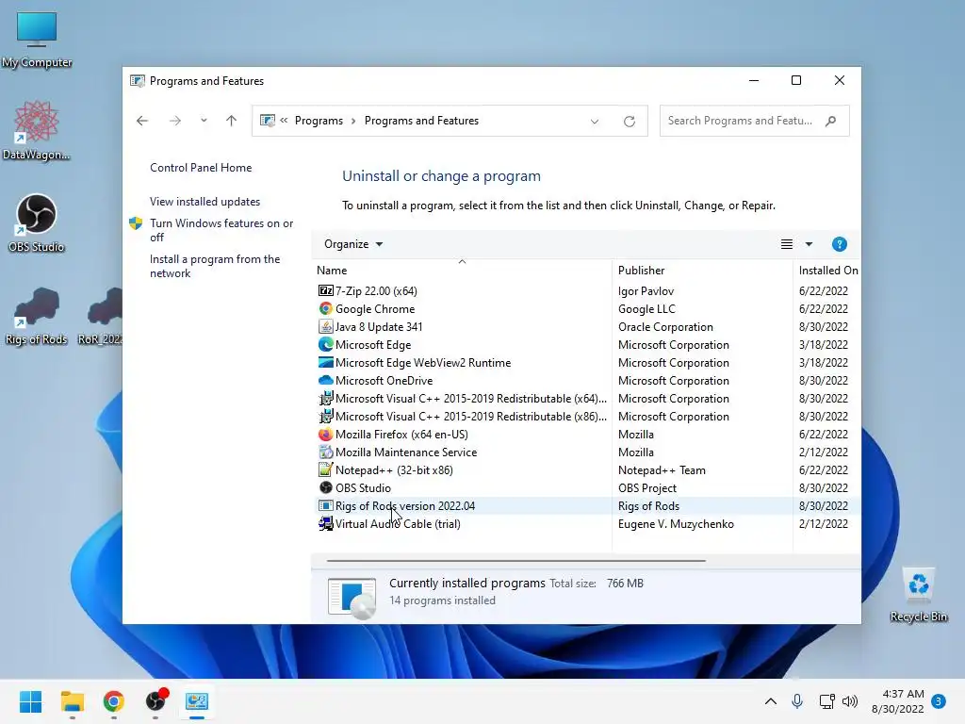Click the Microsoft Edge icon in the list
The height and width of the screenshot is (724, 965).
(325, 344)
